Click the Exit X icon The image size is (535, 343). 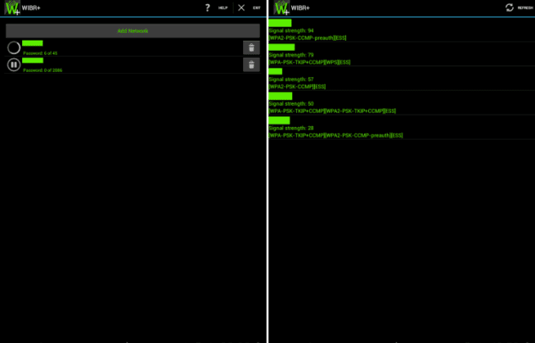pyautogui.click(x=241, y=8)
